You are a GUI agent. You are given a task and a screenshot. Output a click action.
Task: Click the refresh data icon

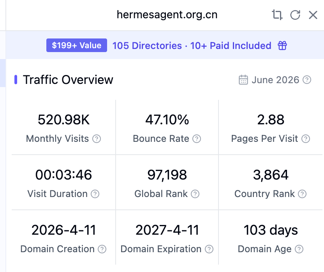pyautogui.click(x=295, y=15)
